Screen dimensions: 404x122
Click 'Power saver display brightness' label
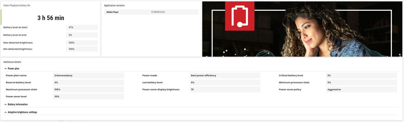tap(161, 90)
